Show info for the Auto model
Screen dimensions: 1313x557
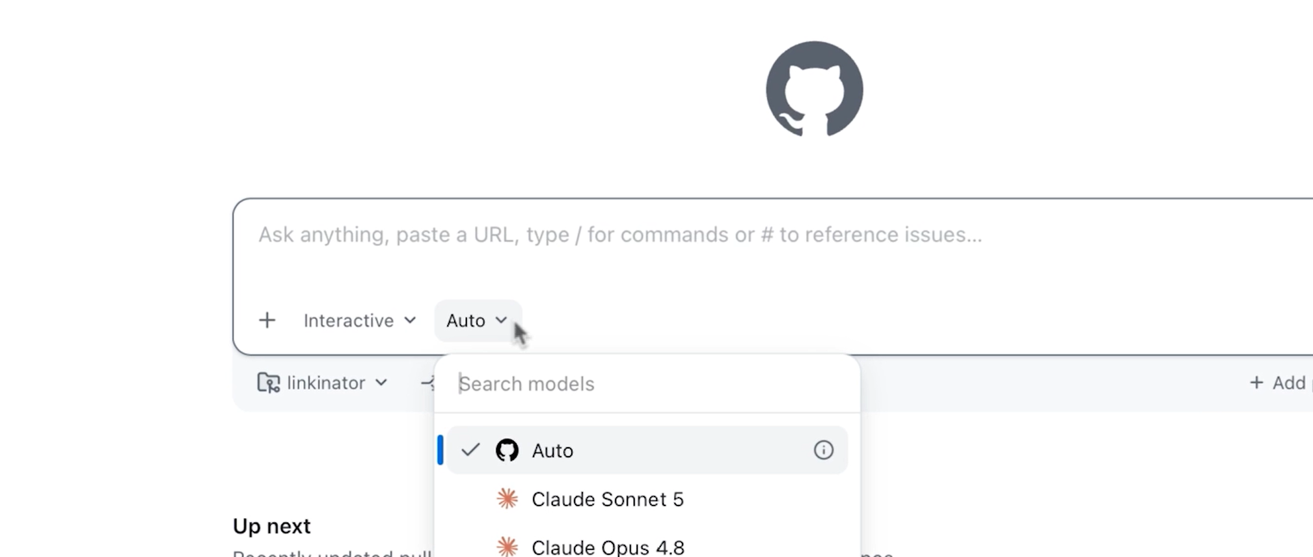tap(823, 450)
